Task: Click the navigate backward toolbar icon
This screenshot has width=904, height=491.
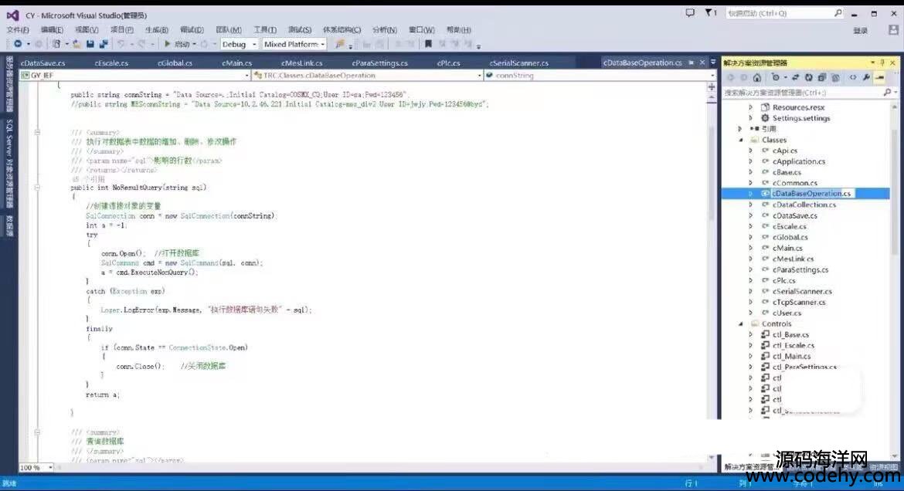Action: click(x=18, y=44)
